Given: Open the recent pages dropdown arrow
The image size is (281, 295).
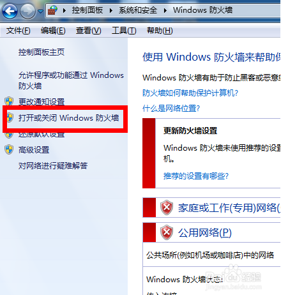Looking at the screenshot, I should (40, 11).
